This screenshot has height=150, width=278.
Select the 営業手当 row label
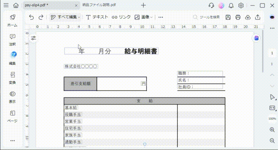pos(73,121)
